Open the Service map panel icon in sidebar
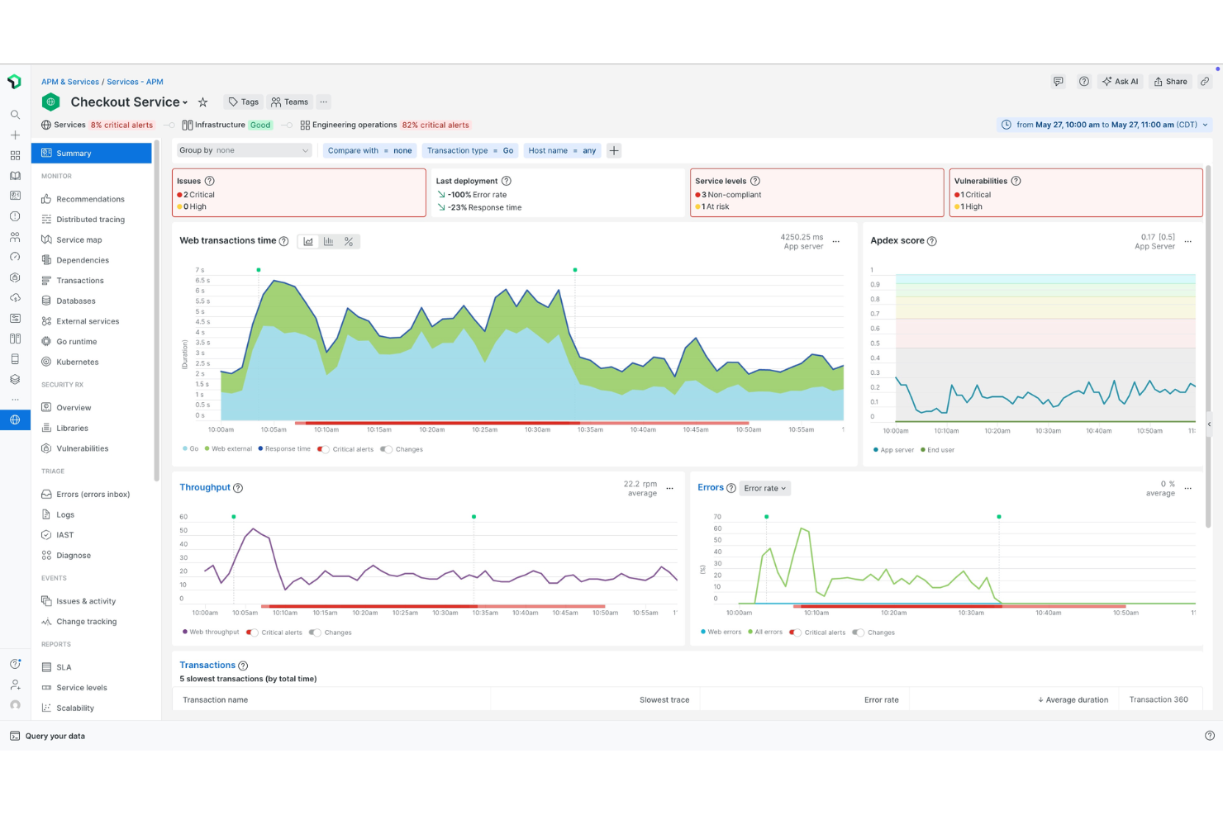The image size is (1223, 815). tap(45, 239)
